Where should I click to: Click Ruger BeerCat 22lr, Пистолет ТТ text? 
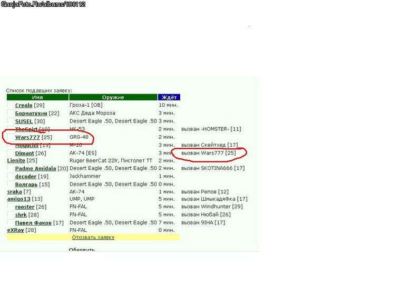click(111, 161)
